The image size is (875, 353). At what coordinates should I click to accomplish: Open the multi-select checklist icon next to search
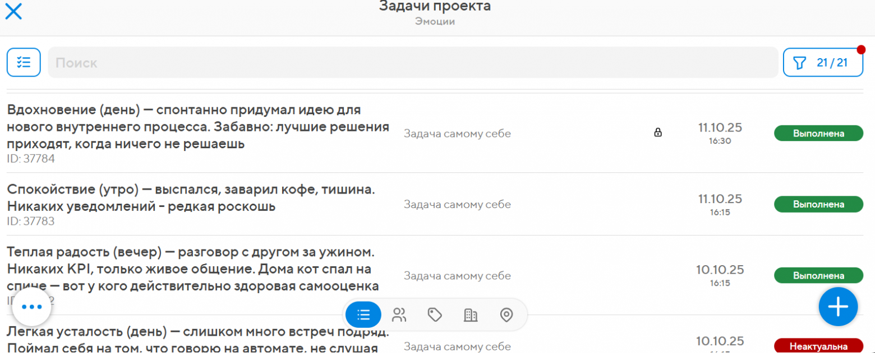click(24, 62)
